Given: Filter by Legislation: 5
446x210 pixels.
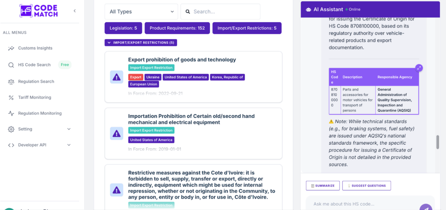Looking at the screenshot, I should pyautogui.click(x=123, y=28).
